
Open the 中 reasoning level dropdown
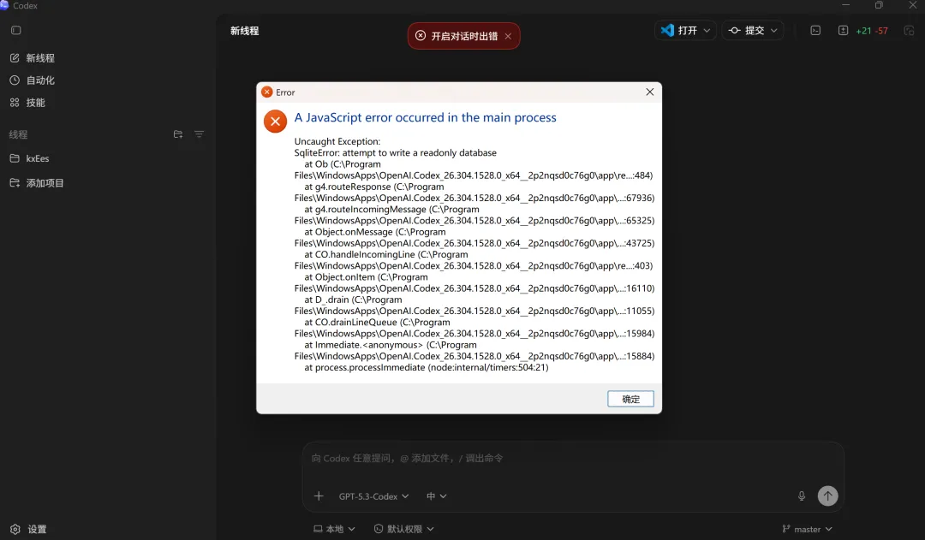[437, 496]
